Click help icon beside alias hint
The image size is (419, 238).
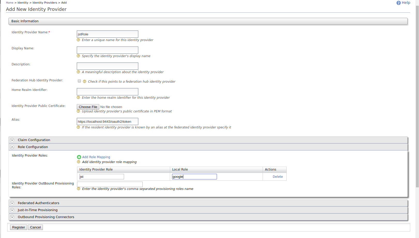pyautogui.click(x=78, y=127)
